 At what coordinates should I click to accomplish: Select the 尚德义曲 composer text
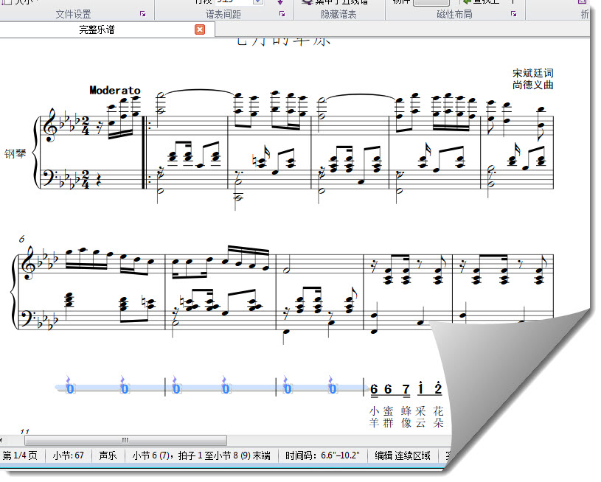point(532,85)
